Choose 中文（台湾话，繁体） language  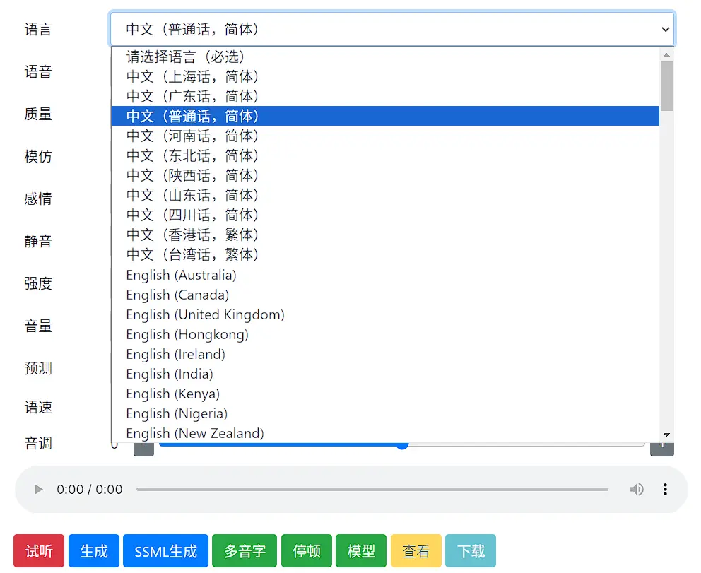192,254
